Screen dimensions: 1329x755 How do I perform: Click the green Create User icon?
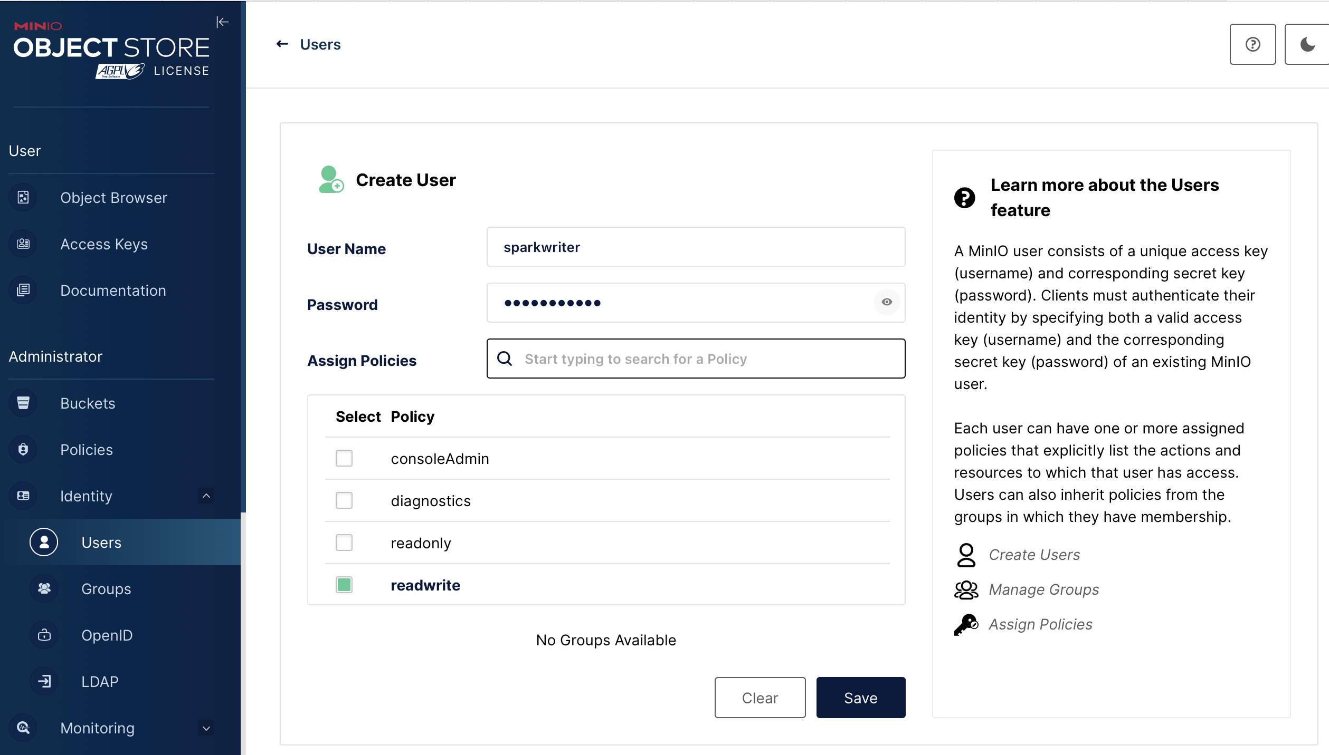pyautogui.click(x=331, y=180)
